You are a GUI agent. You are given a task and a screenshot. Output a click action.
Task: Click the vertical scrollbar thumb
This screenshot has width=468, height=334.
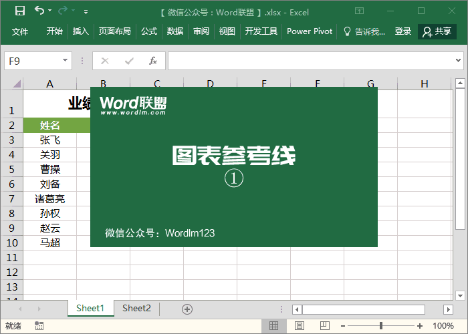pyautogui.click(x=460, y=159)
